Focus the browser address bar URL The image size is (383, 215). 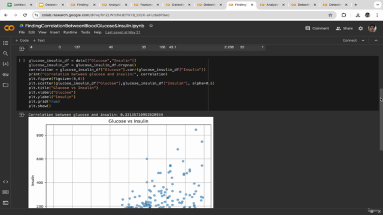(x=105, y=15)
